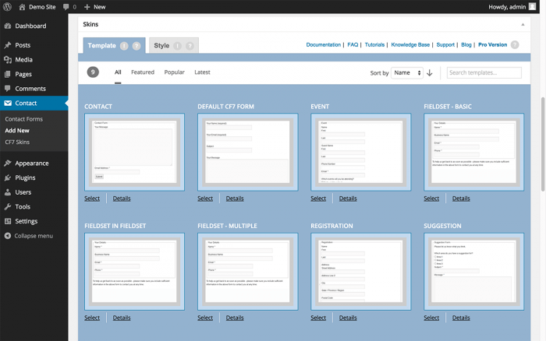Image resolution: width=546 pixels, height=341 pixels.
Task: Click the Search templates field
Action: (484, 72)
